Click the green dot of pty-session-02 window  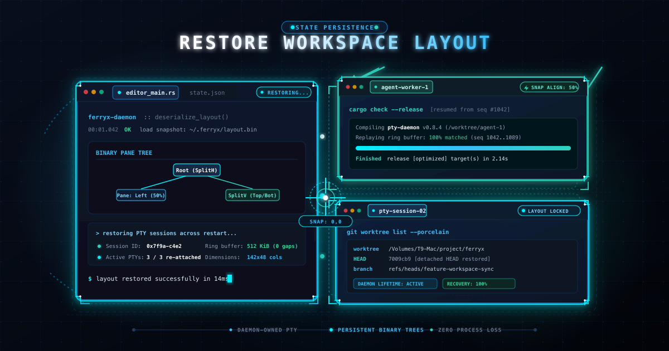click(359, 211)
